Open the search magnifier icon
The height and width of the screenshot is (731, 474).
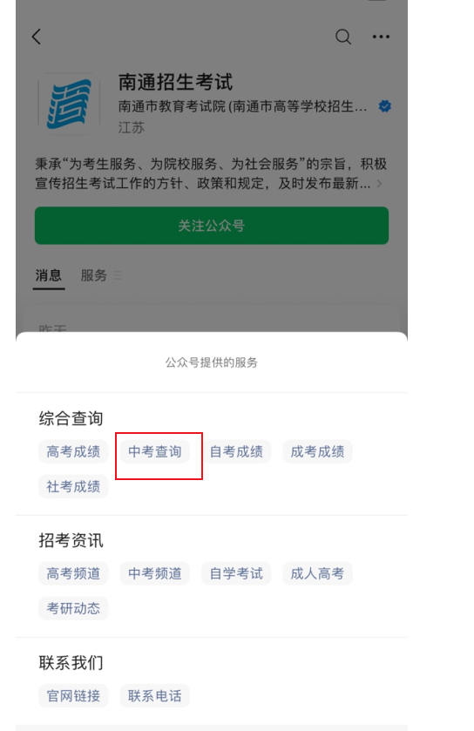pyautogui.click(x=343, y=37)
